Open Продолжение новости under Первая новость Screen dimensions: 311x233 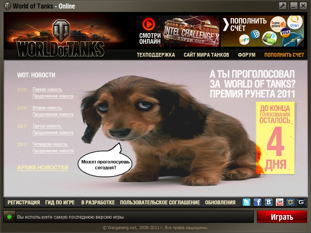pyautogui.click(x=53, y=96)
